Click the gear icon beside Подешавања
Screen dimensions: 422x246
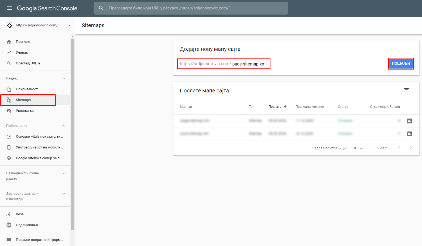9,225
